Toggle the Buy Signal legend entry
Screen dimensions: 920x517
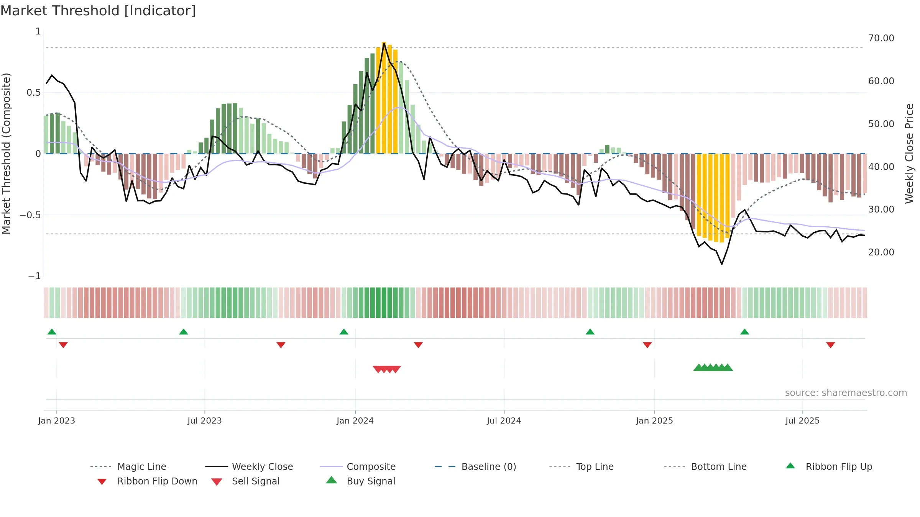click(x=360, y=481)
